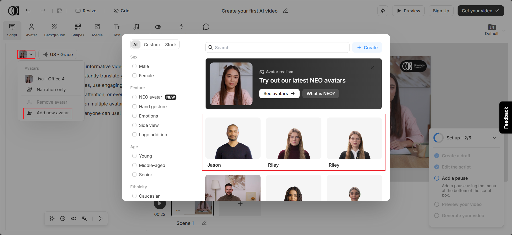512x235 pixels.
Task: Click the pencil icon to rename the video title
Action: point(285,11)
